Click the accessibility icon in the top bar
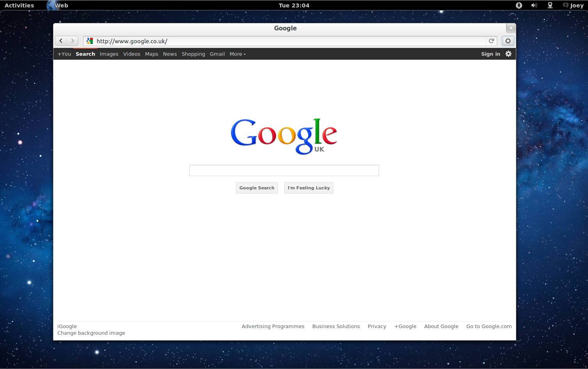Image resolution: width=588 pixels, height=369 pixels. tap(519, 5)
